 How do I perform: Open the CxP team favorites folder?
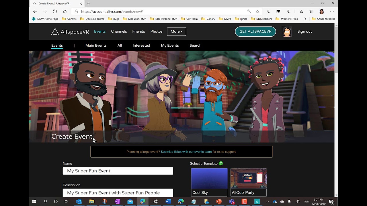pos(189,19)
